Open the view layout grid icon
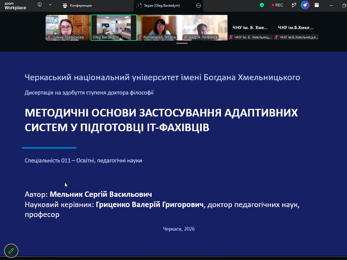Screen dimensions: 347x260 pyautogui.click(x=317, y=5)
